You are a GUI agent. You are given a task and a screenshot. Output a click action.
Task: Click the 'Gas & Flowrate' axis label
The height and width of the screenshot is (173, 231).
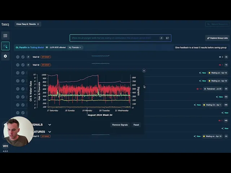pos(39,91)
